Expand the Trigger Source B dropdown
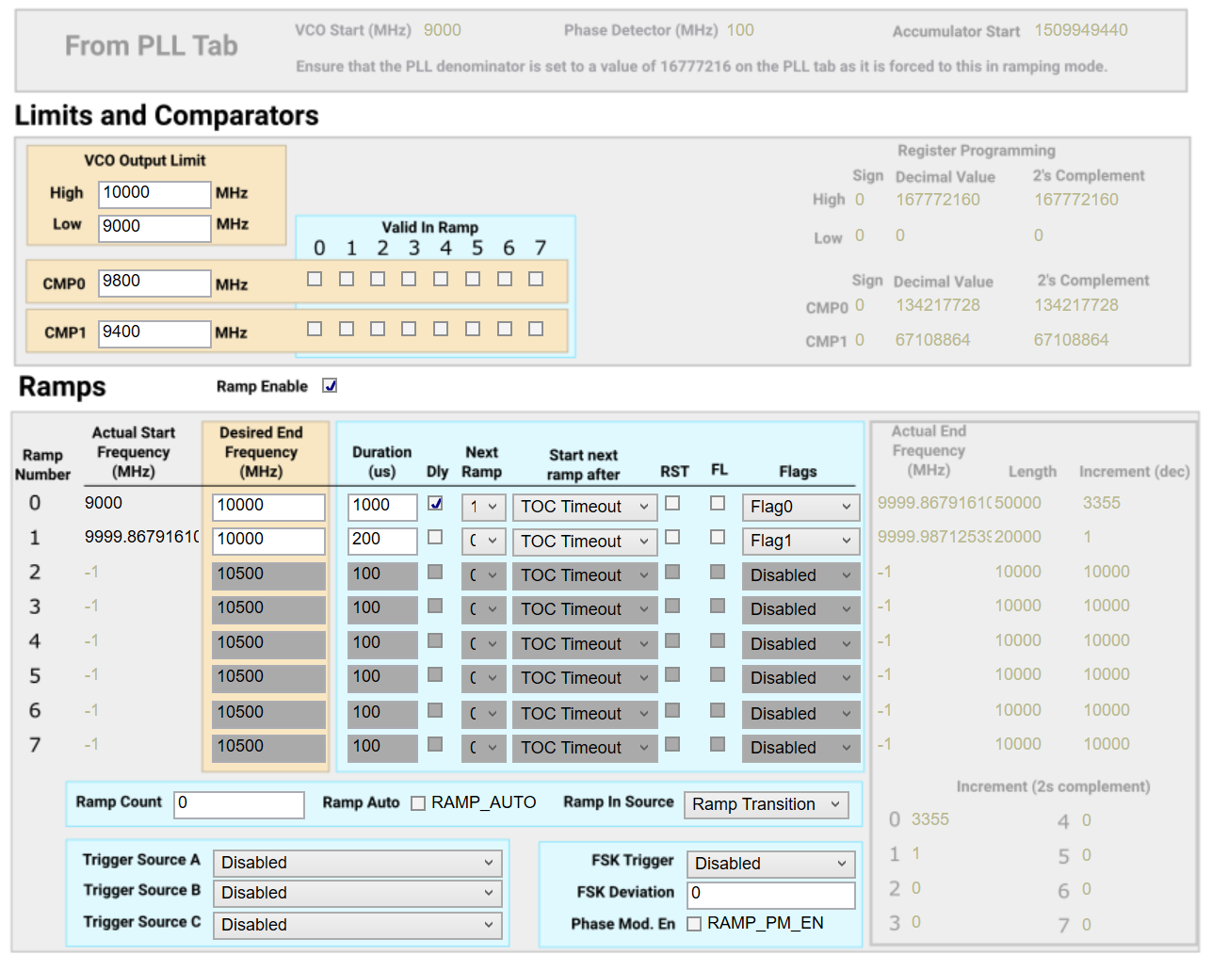1212x955 pixels. [358, 893]
